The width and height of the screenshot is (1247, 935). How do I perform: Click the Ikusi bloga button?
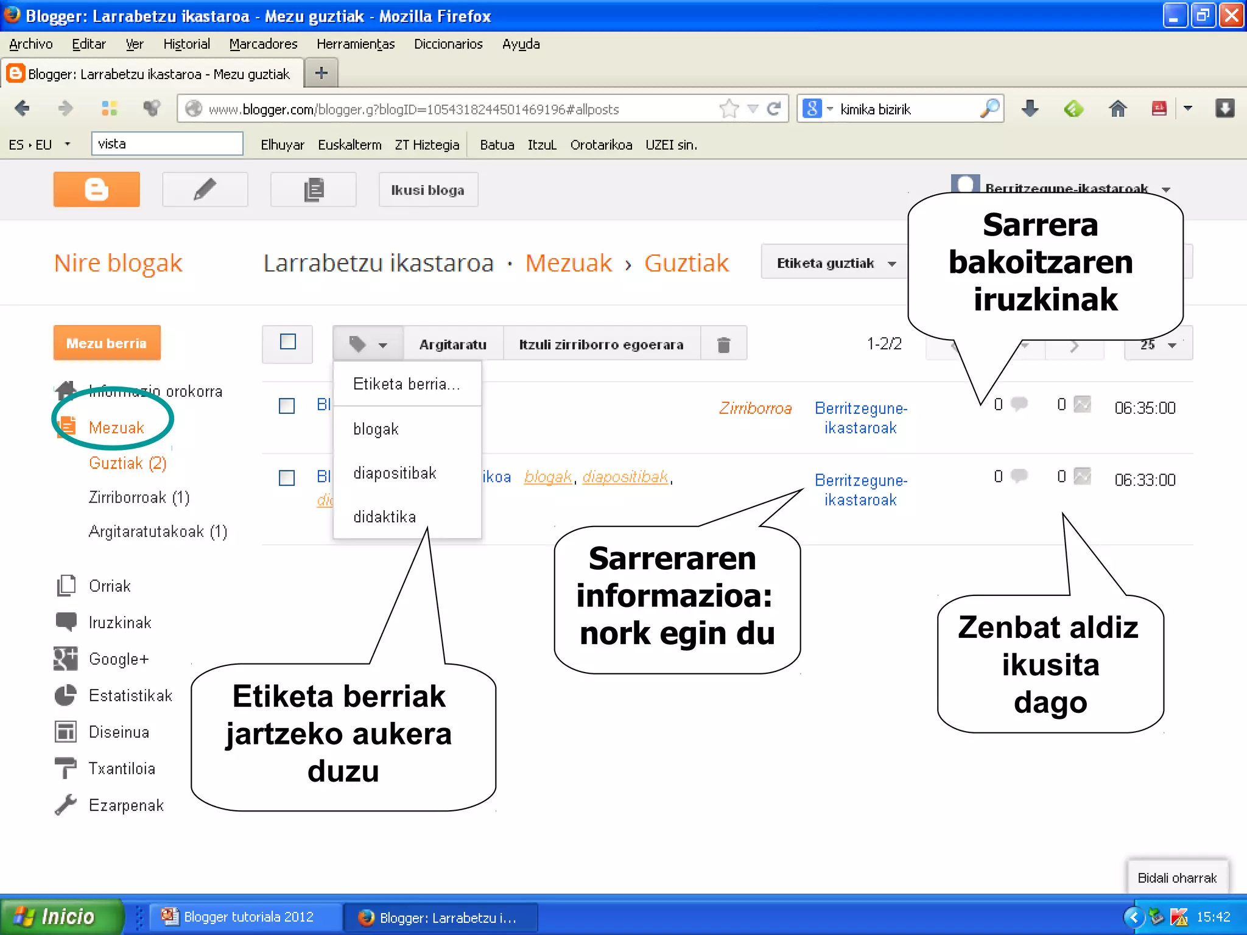(x=427, y=190)
